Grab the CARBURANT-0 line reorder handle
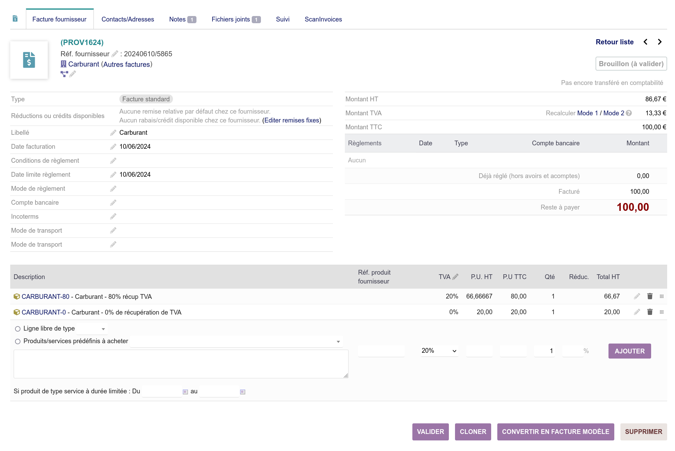 (662, 312)
